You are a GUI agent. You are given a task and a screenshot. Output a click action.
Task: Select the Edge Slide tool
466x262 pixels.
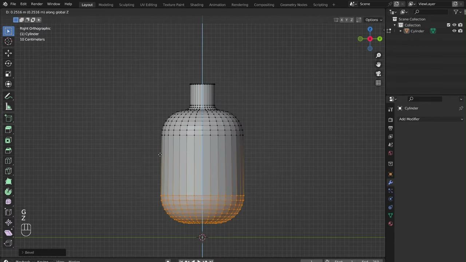(x=8, y=212)
